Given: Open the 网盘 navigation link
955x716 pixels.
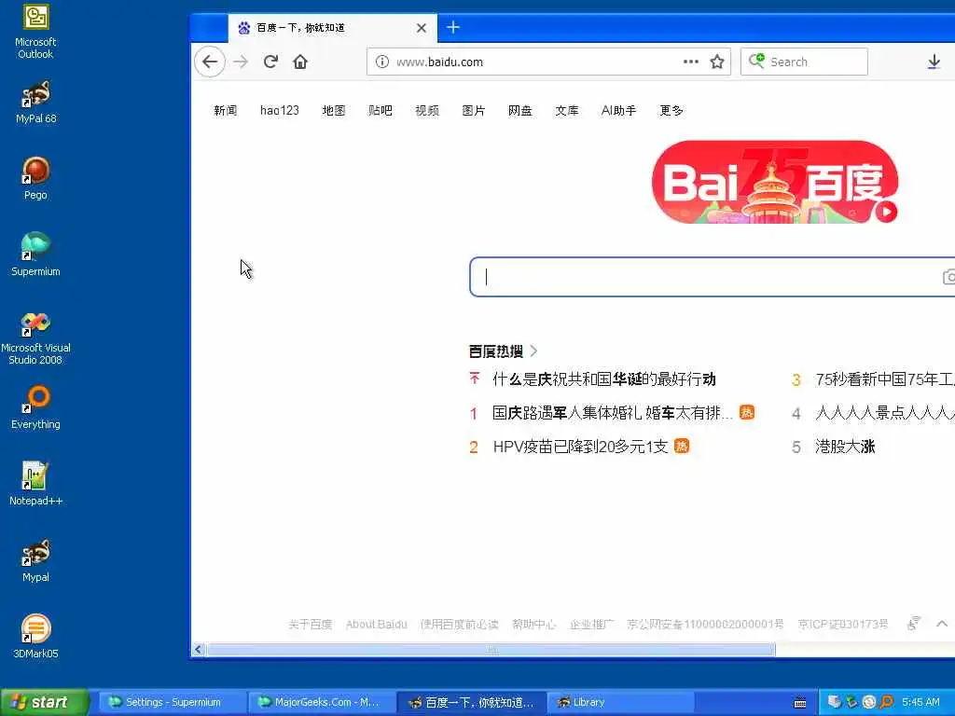Looking at the screenshot, I should pyautogui.click(x=520, y=110).
